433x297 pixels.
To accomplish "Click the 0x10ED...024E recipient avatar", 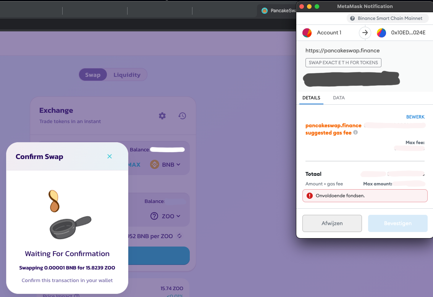I will click(x=381, y=32).
